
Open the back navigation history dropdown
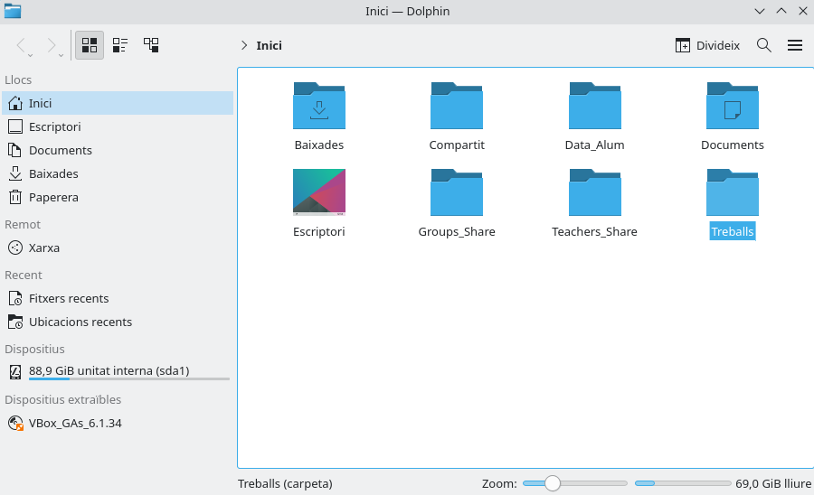[32, 54]
